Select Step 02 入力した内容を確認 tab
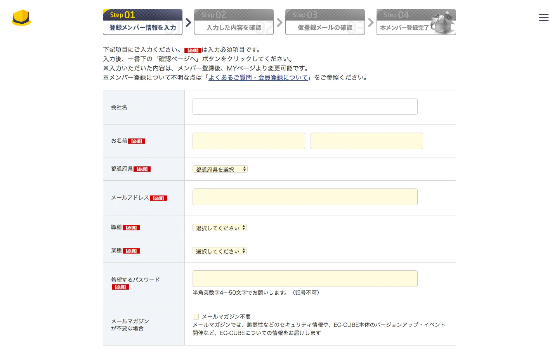 (x=234, y=22)
